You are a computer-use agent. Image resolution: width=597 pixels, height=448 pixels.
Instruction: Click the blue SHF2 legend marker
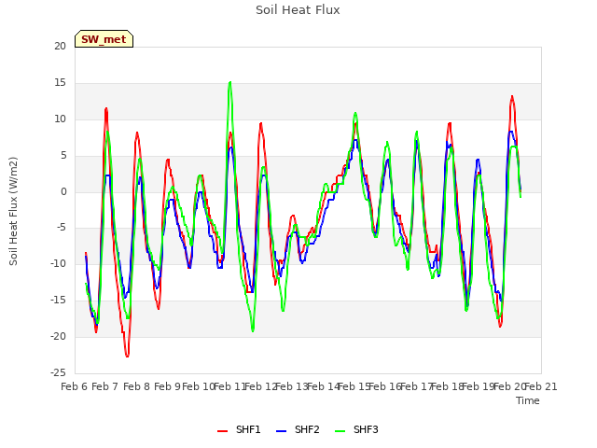click(x=281, y=431)
